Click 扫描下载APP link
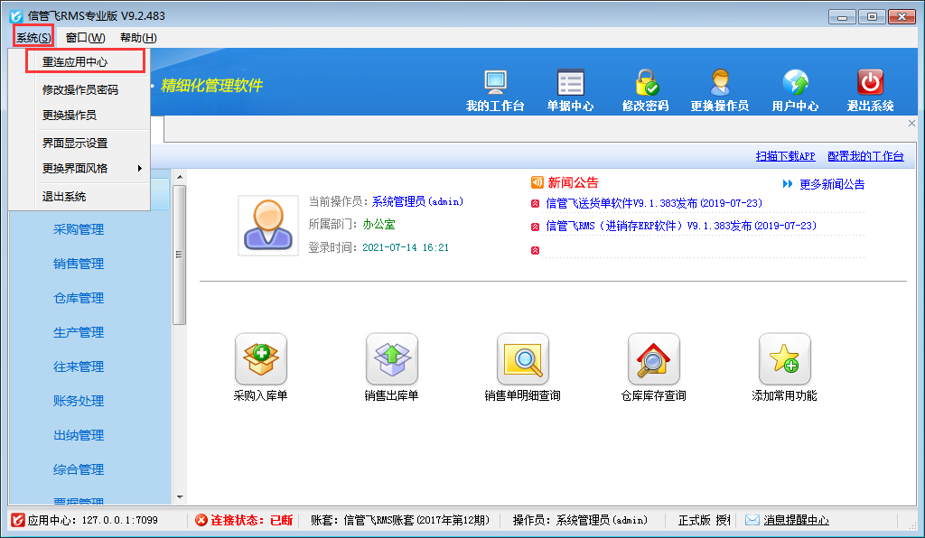The height and width of the screenshot is (538, 925). click(785, 156)
